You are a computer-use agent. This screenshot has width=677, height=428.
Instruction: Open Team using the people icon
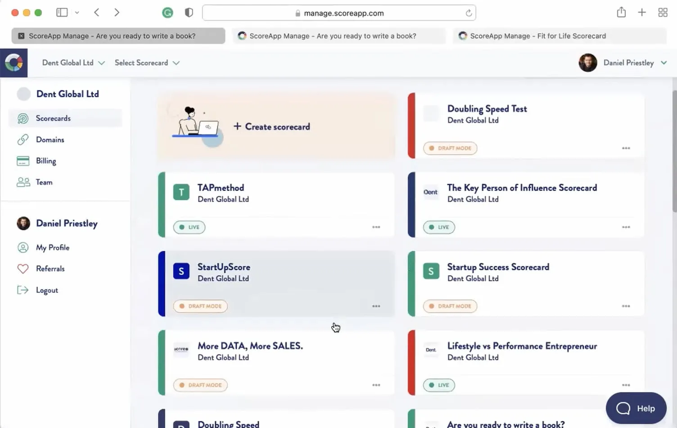(x=23, y=182)
